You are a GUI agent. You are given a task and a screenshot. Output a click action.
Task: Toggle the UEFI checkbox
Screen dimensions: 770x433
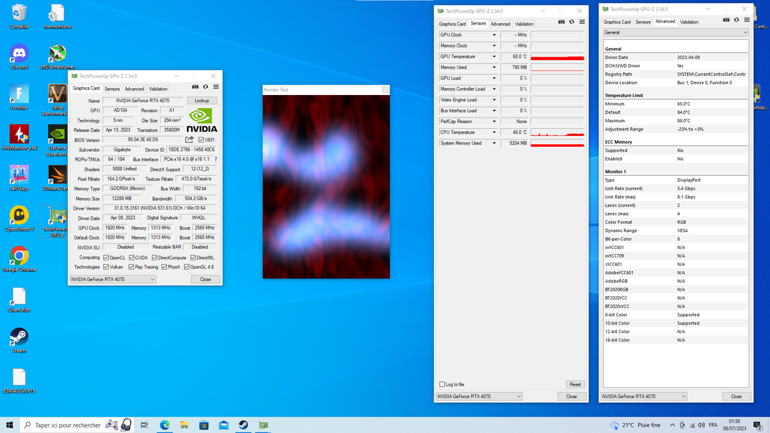[201, 140]
